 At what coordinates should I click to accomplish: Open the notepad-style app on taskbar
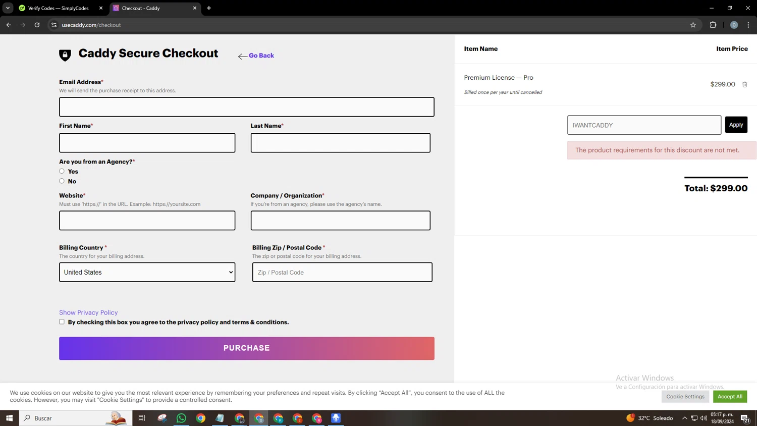pyautogui.click(x=220, y=418)
